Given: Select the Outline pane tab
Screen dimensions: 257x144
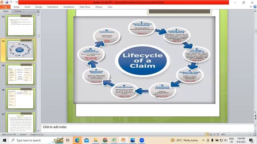Looking at the screenshot, I should (18, 11).
